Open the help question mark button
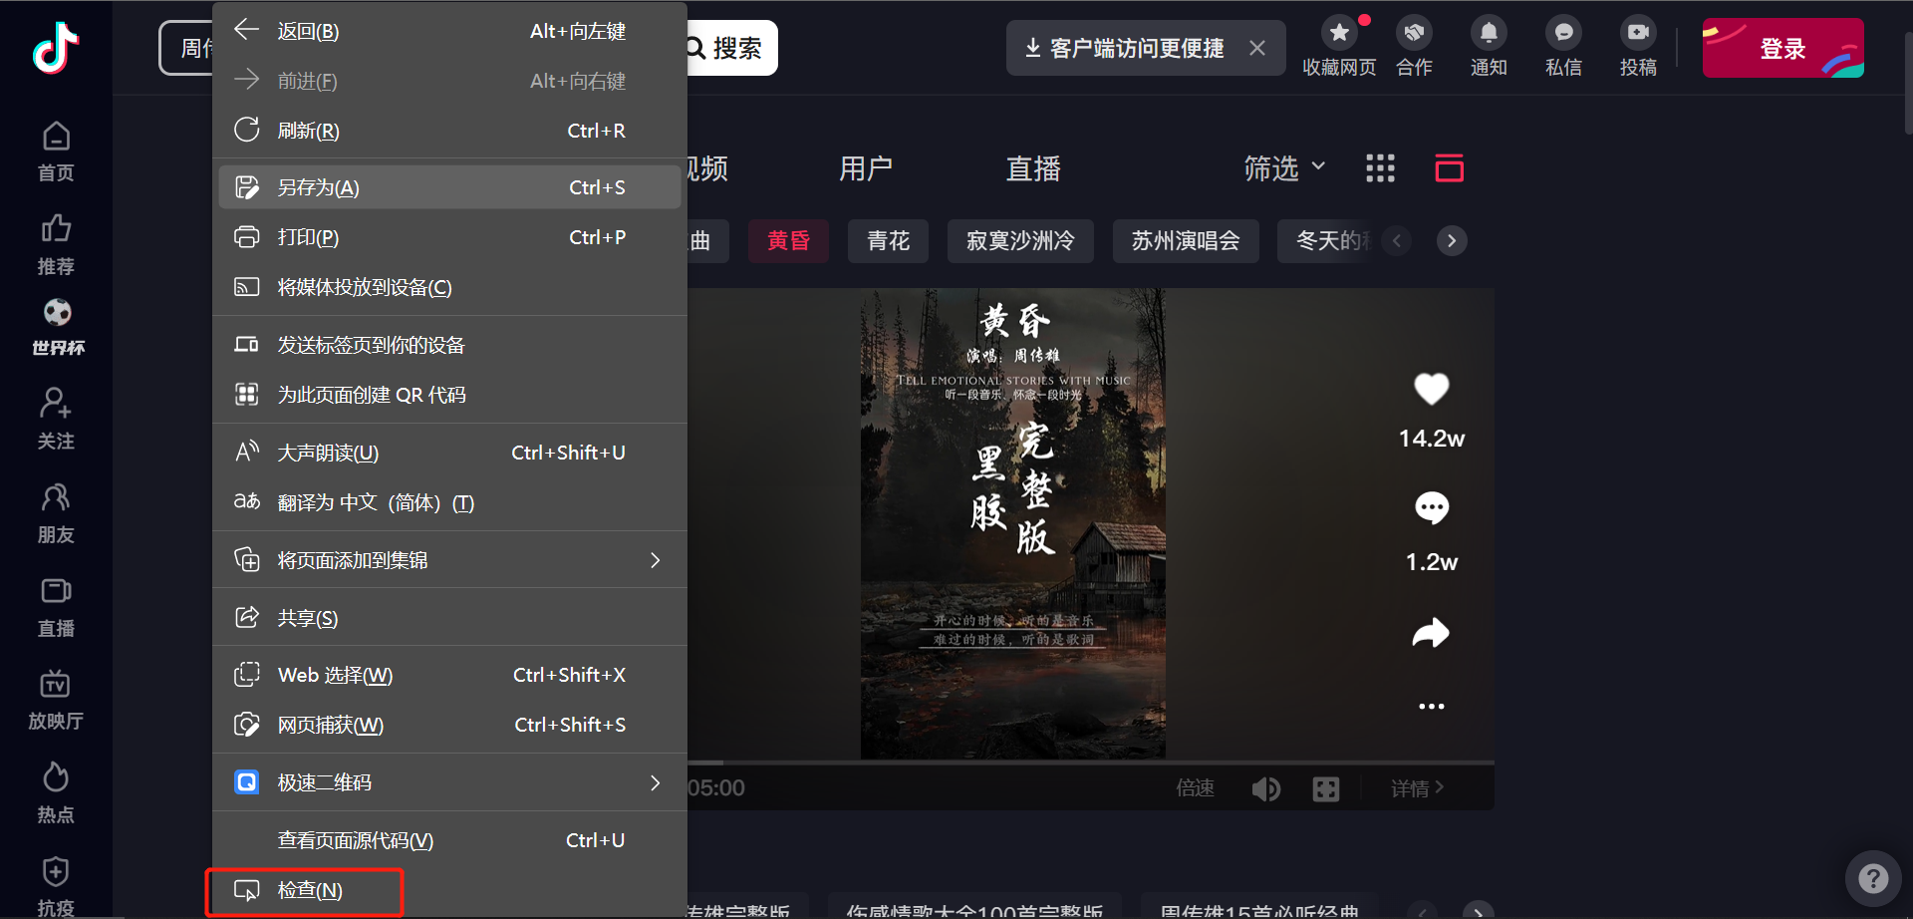 point(1873,878)
